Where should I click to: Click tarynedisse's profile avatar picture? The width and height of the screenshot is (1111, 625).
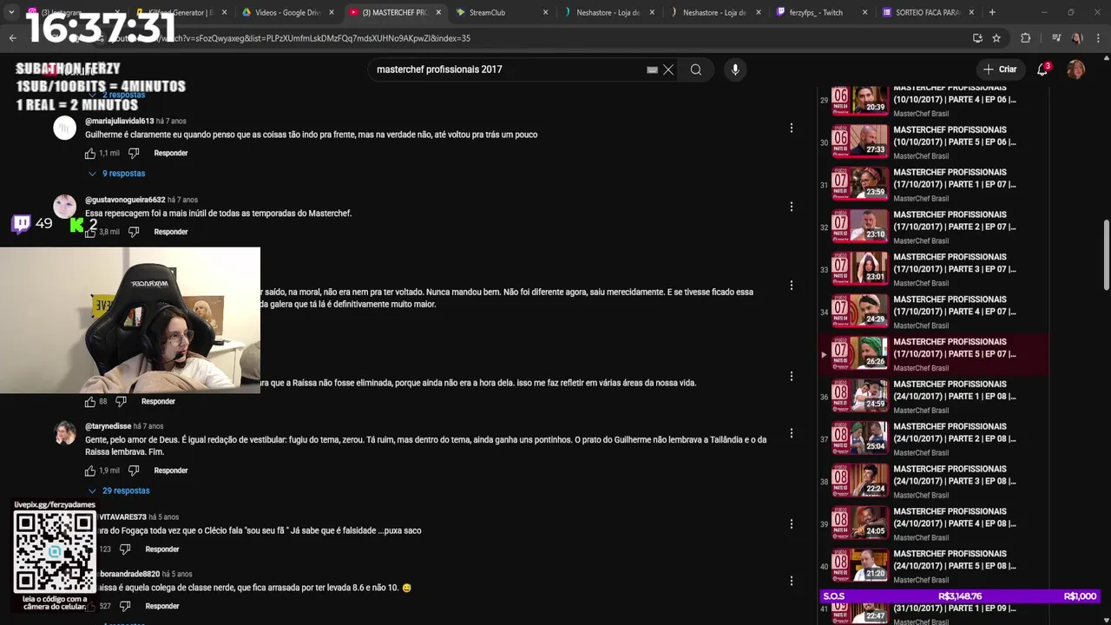pyautogui.click(x=65, y=432)
